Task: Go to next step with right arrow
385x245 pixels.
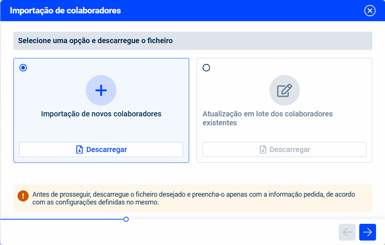Action: 367,232
